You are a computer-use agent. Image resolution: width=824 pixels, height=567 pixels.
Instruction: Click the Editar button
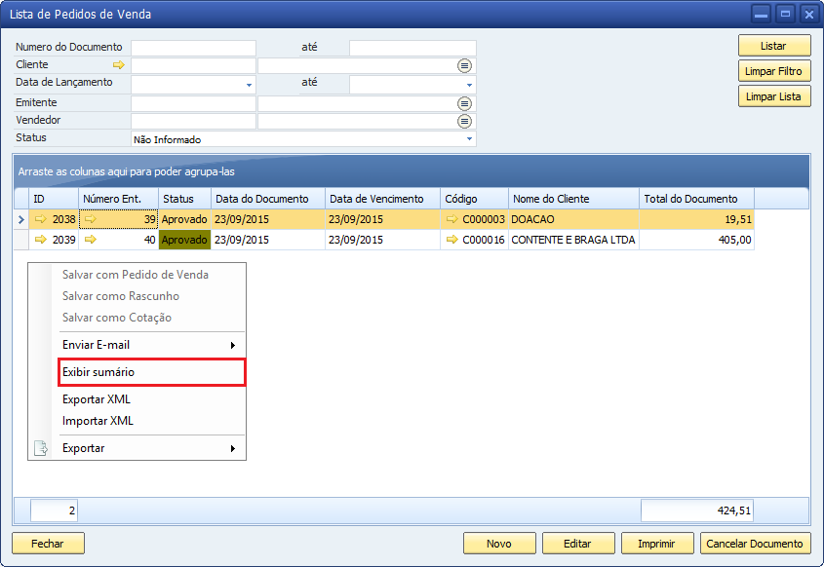point(578,544)
